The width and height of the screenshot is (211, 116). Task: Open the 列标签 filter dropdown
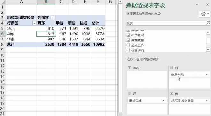point(53,18)
